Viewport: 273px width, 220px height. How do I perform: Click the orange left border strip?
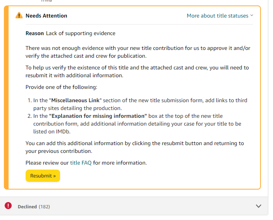tap(6, 98)
